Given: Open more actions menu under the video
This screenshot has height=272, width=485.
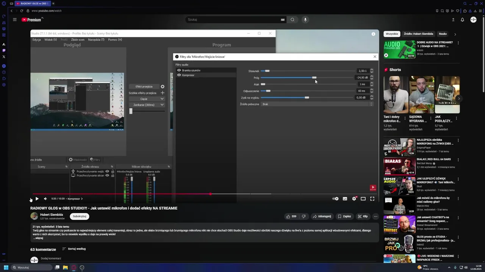Looking at the screenshot, I should (375, 216).
